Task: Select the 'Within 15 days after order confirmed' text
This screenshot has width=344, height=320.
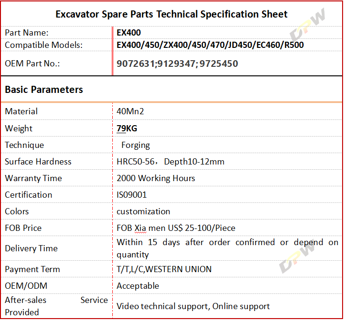Action: click(x=196, y=243)
